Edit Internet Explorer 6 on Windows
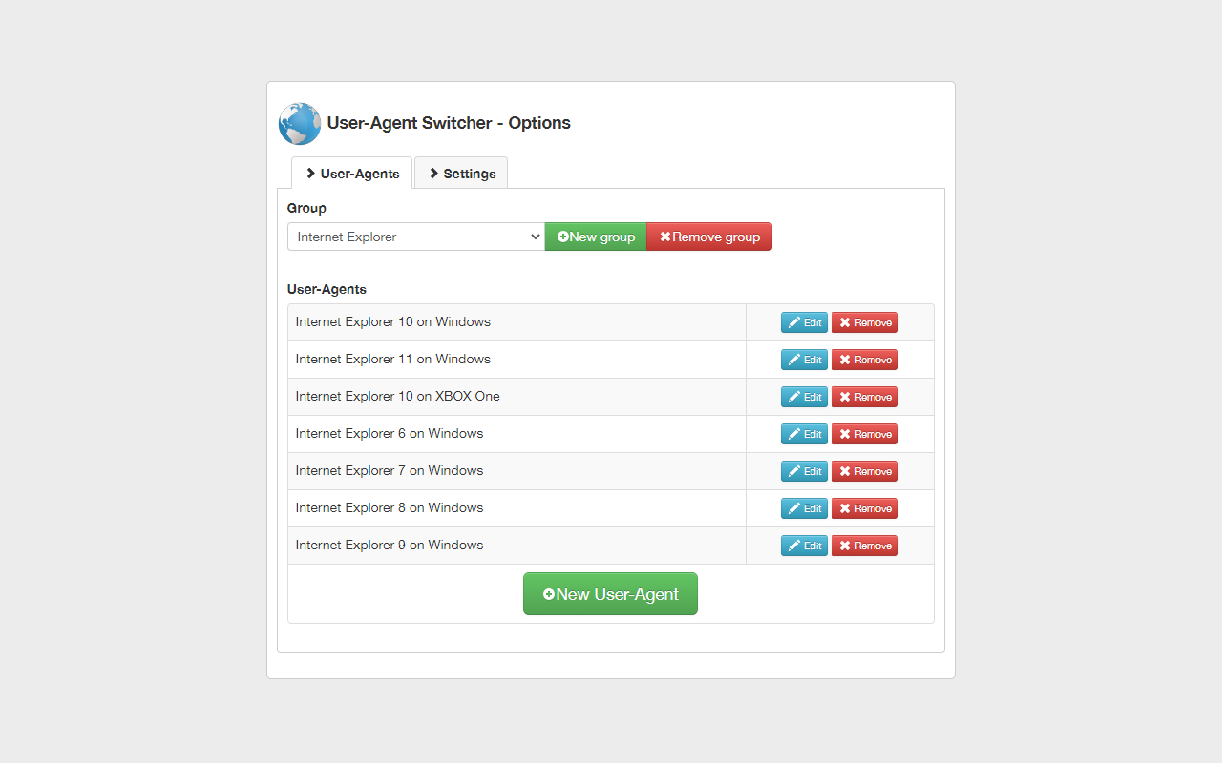The image size is (1222, 763). click(804, 434)
